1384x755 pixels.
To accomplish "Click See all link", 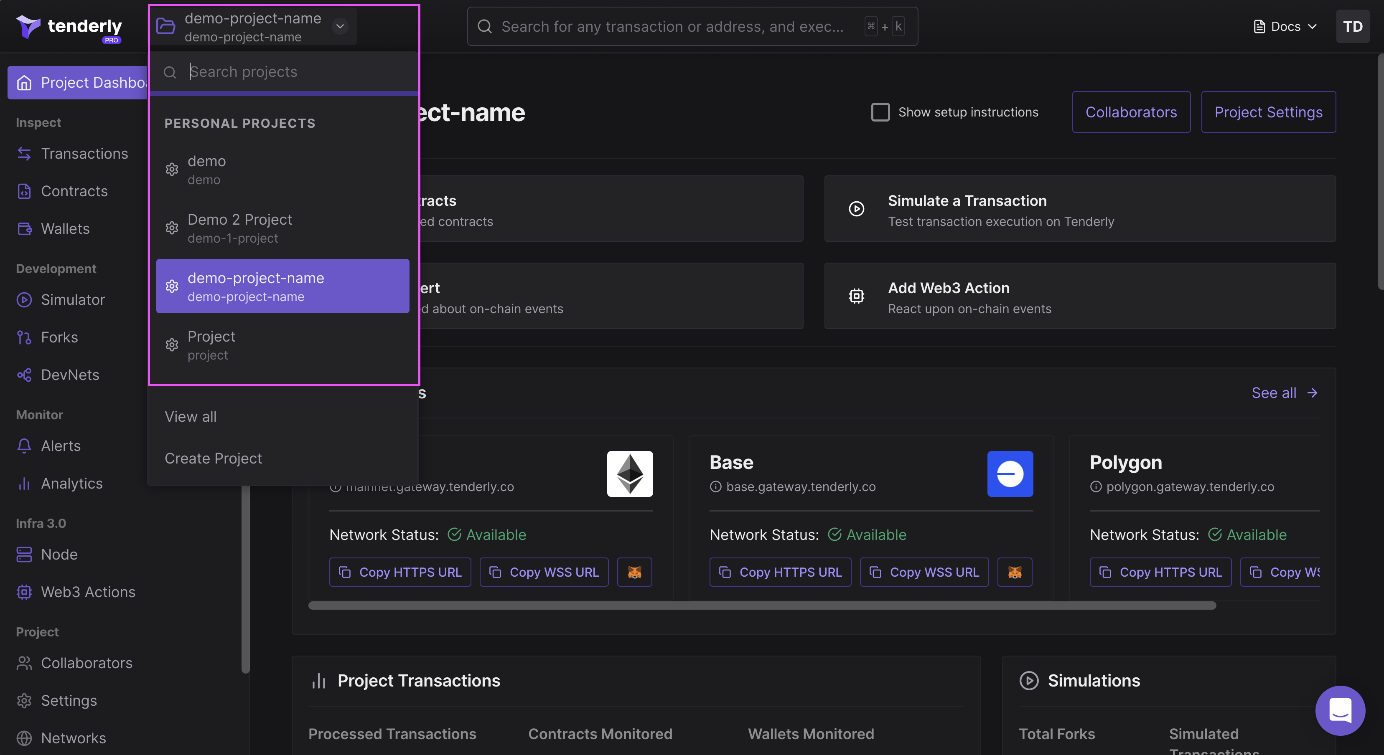I will click(x=1285, y=393).
